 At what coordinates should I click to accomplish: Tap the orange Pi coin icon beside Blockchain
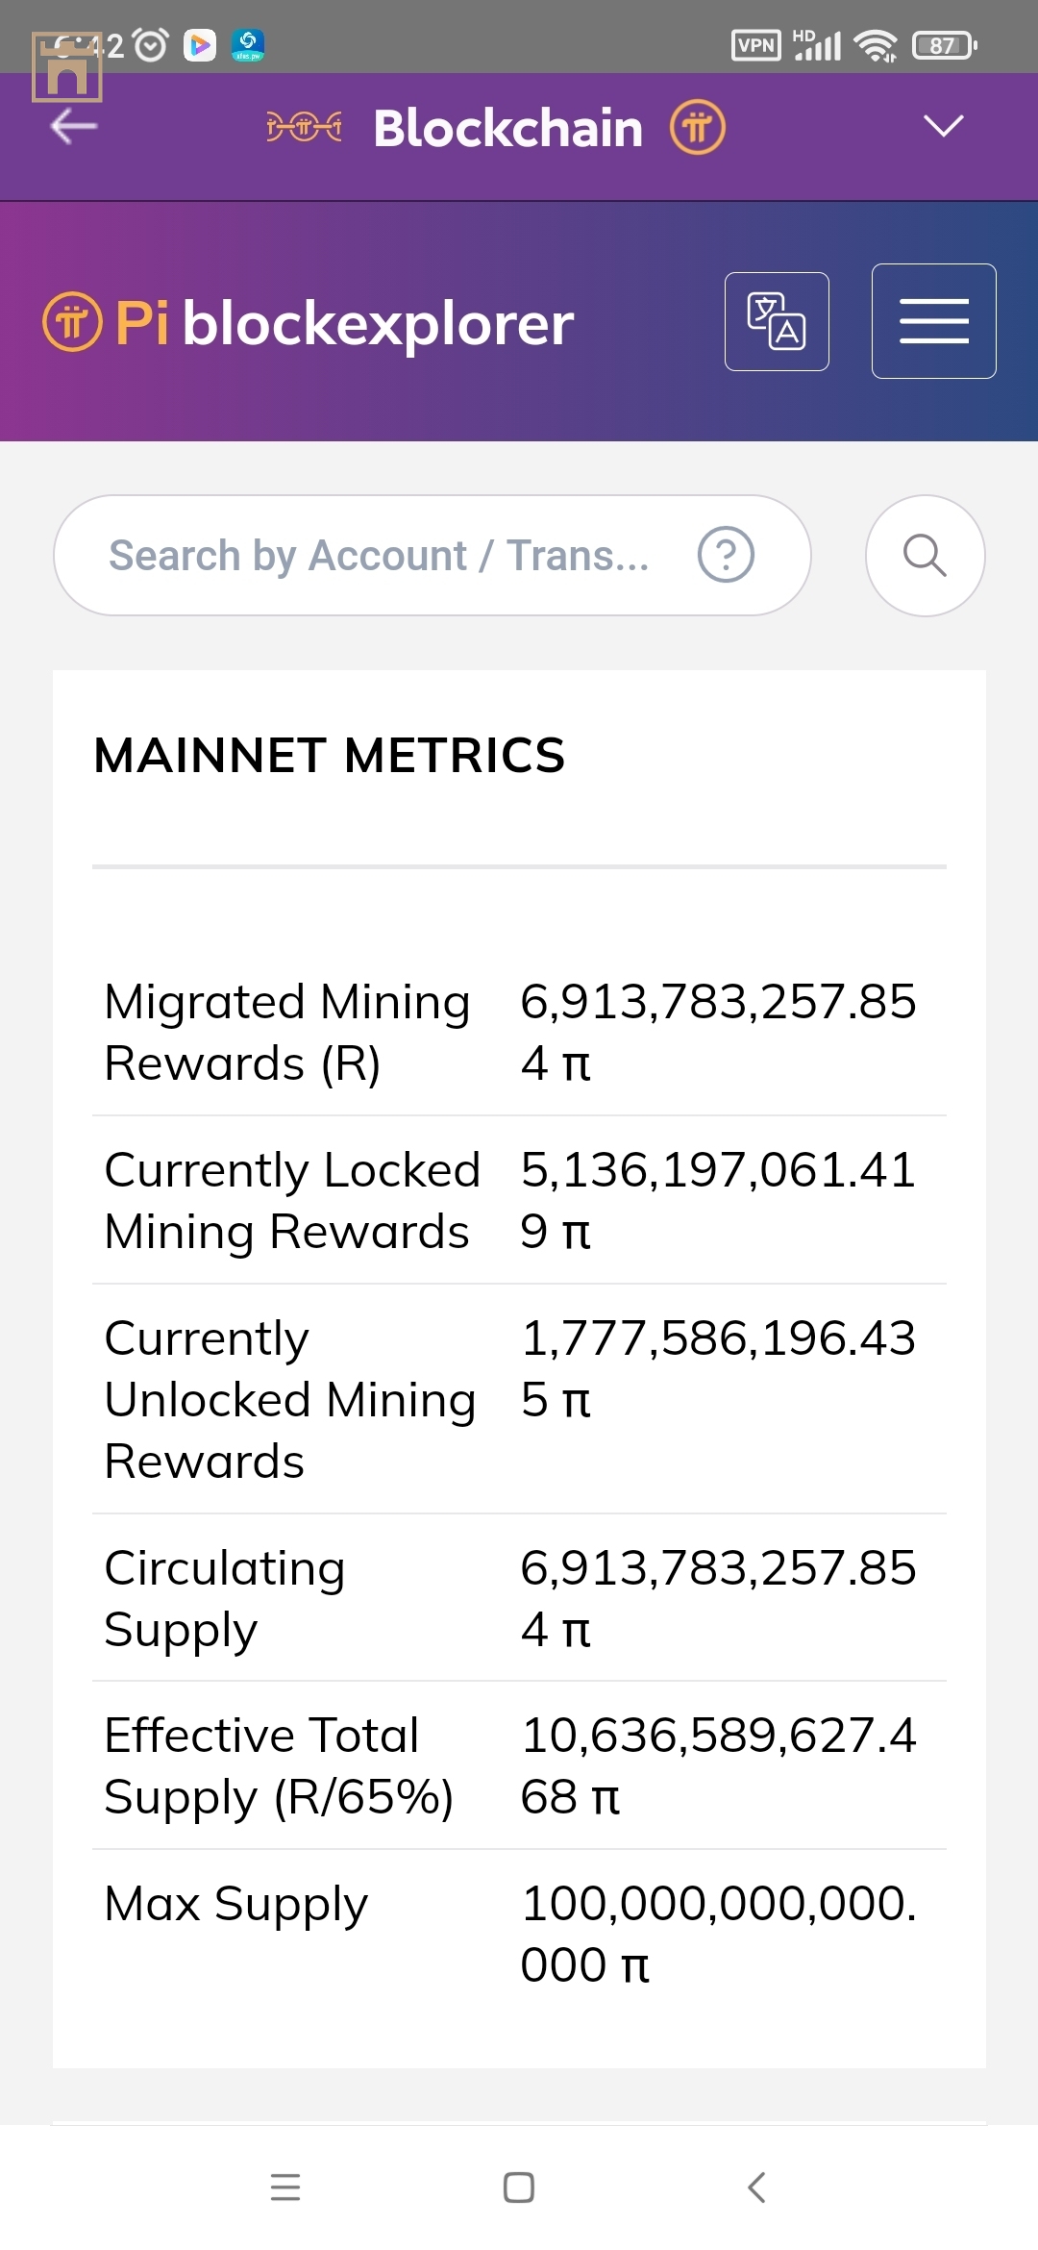pos(698,127)
